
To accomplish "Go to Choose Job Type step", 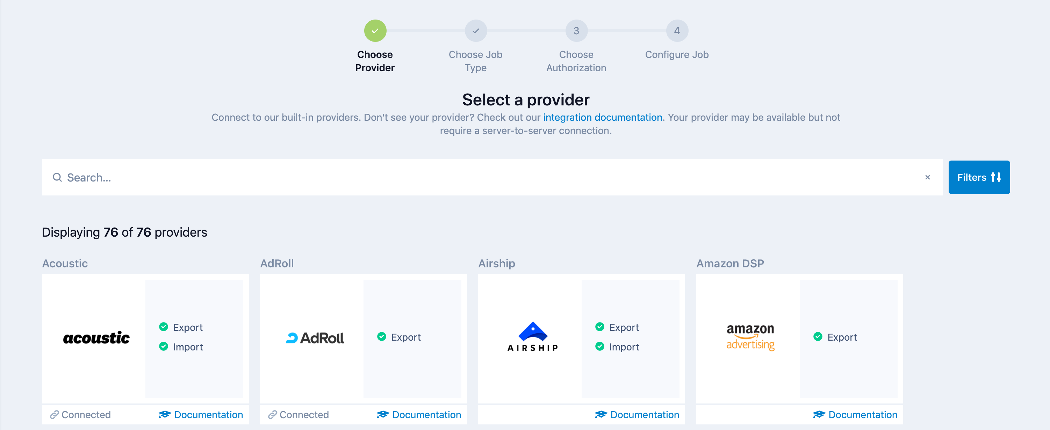I will [476, 31].
